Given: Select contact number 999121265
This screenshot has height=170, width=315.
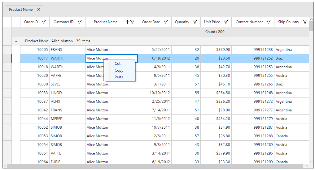Looking at the screenshot, I should click(253, 84).
